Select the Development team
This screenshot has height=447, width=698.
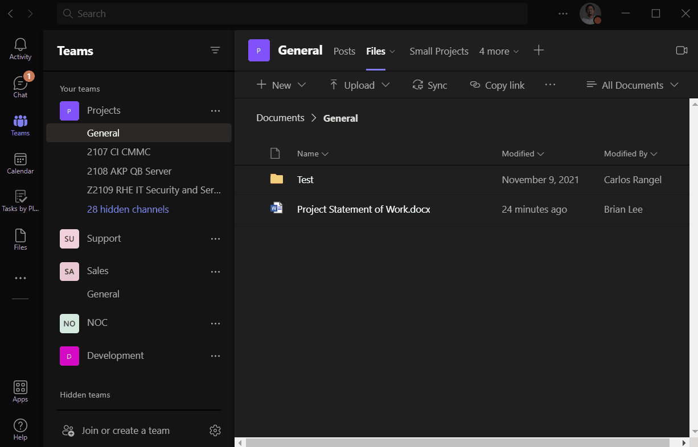point(115,356)
